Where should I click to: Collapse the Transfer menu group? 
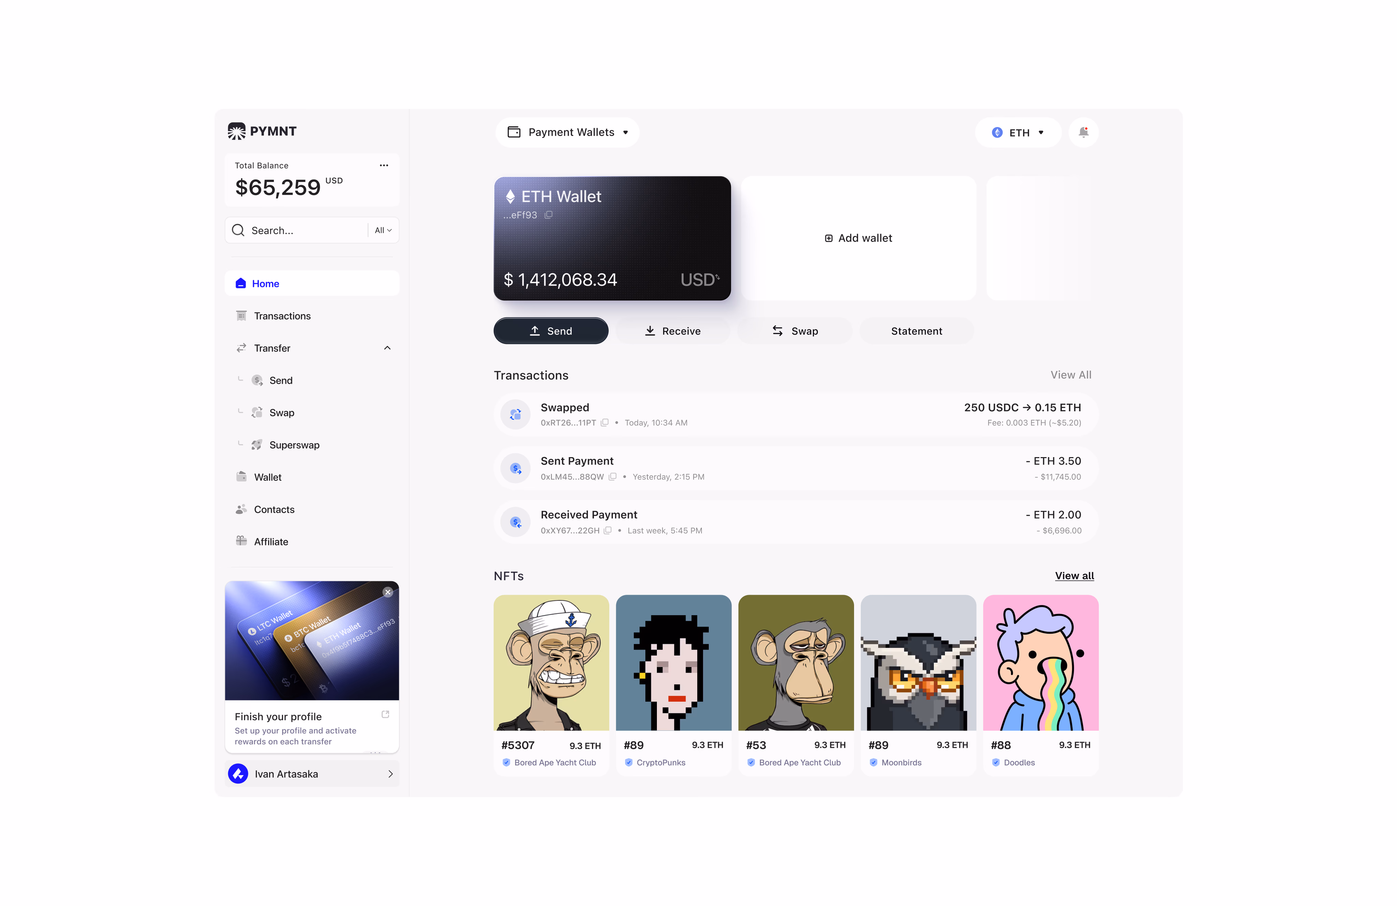point(387,347)
